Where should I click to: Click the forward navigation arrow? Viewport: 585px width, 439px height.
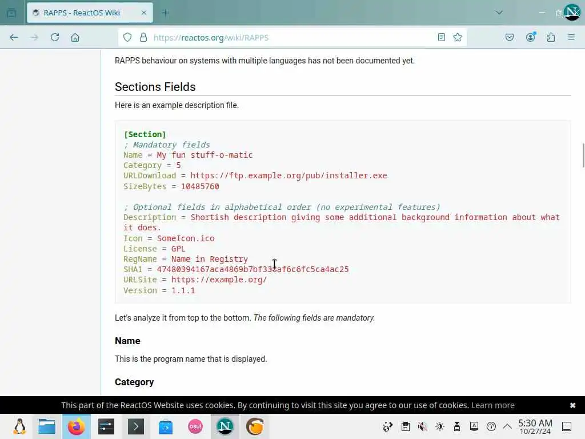coord(34,37)
